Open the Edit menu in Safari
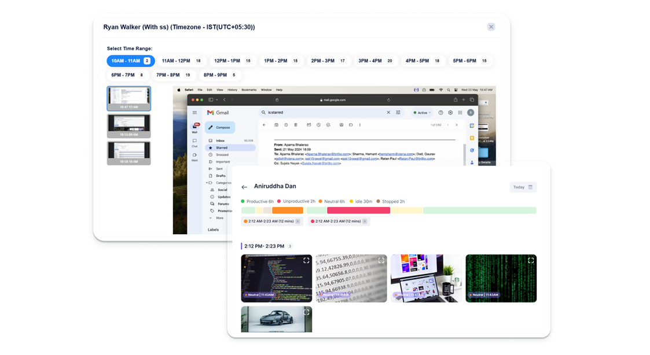This screenshot has height=355, width=650. coord(210,90)
